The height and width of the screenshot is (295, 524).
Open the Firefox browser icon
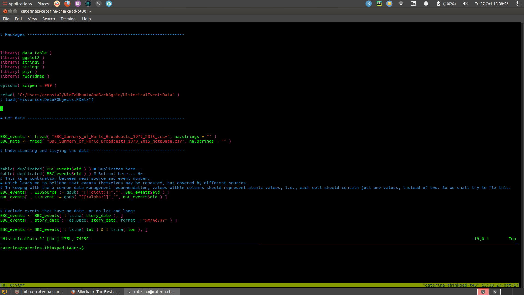[x=67, y=4]
